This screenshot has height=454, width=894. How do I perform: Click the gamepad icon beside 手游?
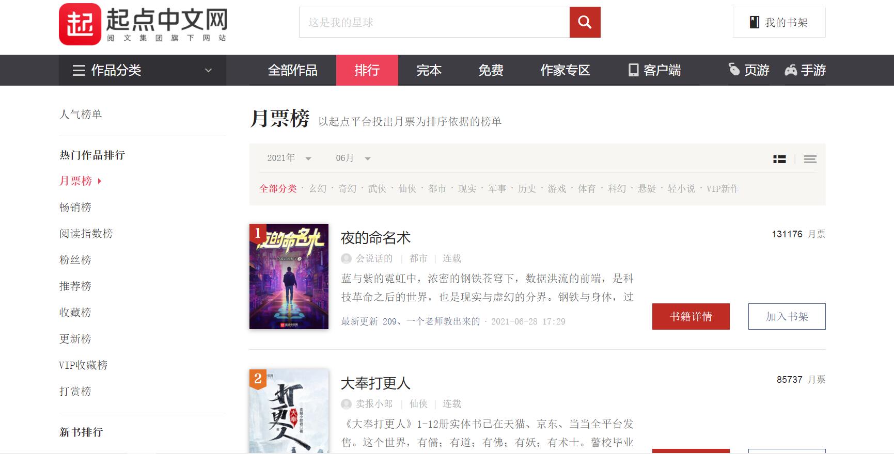point(791,70)
